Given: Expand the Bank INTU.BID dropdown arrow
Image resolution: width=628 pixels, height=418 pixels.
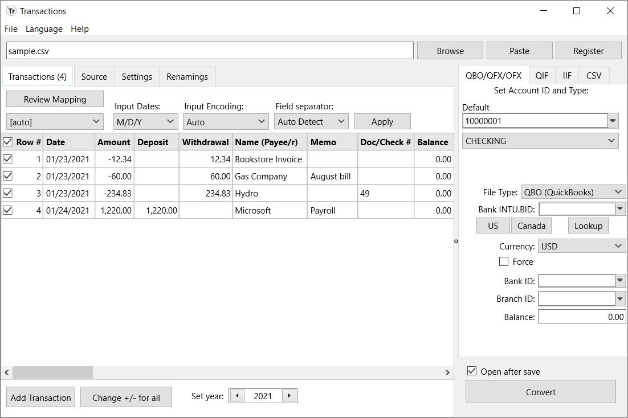Looking at the screenshot, I should 621,209.
